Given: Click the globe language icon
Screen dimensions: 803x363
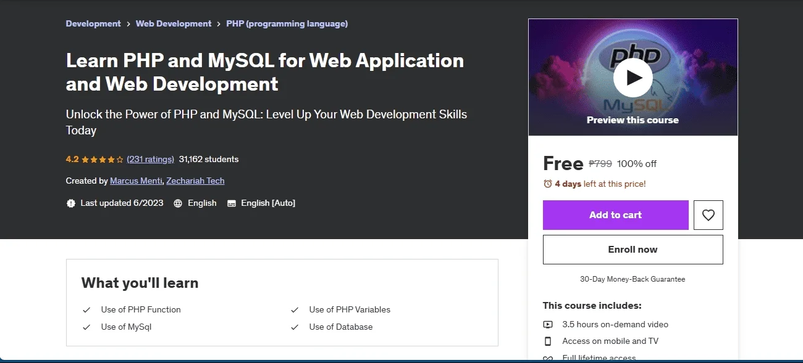Looking at the screenshot, I should pyautogui.click(x=178, y=203).
